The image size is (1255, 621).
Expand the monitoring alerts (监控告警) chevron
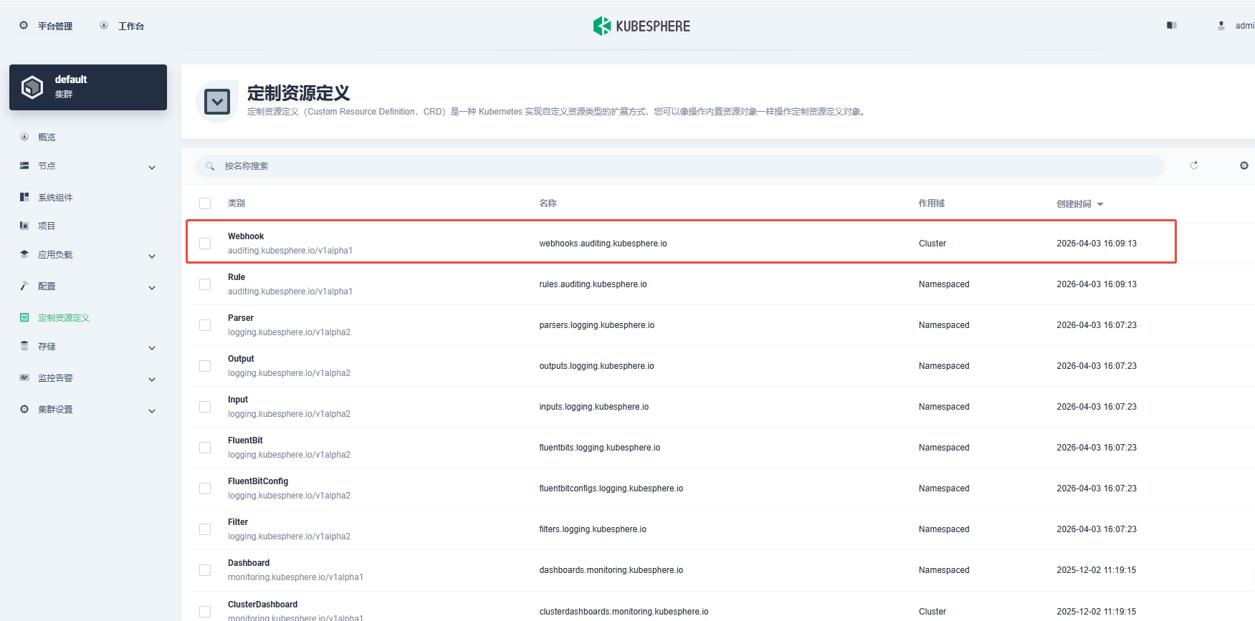click(152, 380)
